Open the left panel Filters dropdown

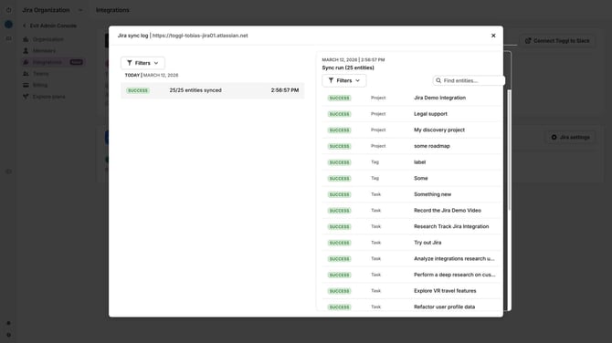(x=142, y=63)
